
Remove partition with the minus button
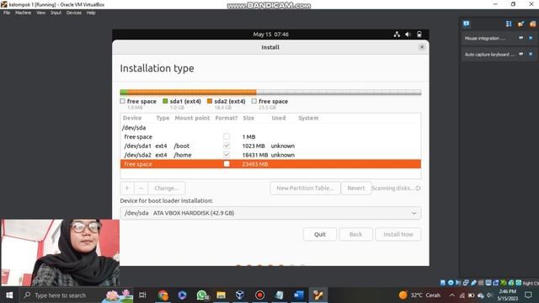[x=141, y=188]
